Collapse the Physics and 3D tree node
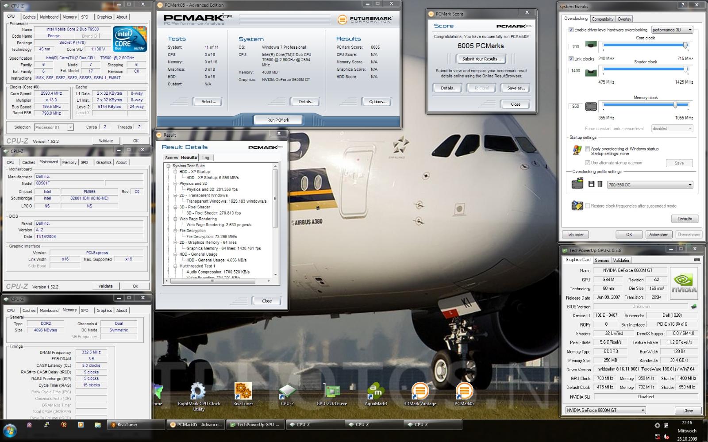The image size is (708, 442). (175, 184)
